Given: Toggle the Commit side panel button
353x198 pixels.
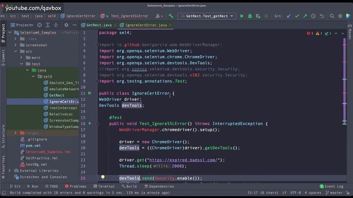Looking at the screenshot, I should pyautogui.click(x=3, y=58).
